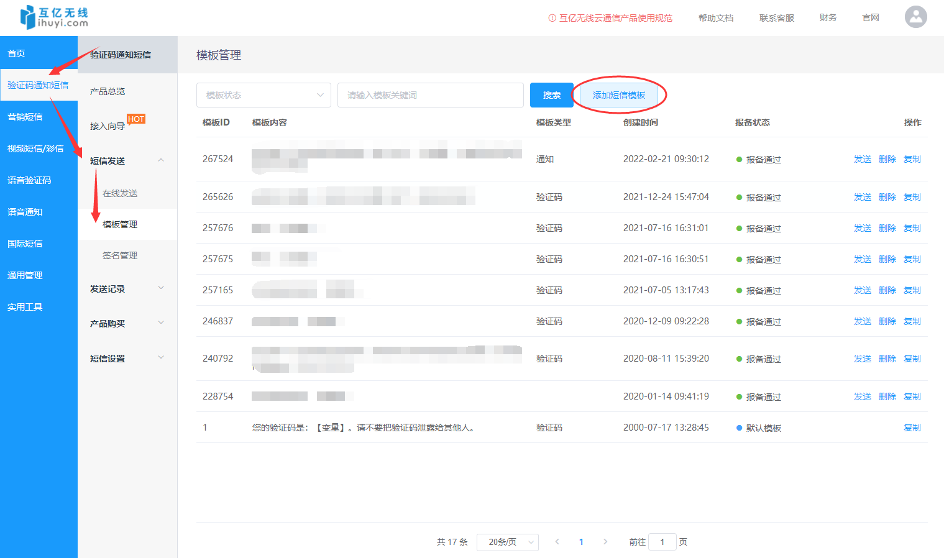
Task: Click the template keyword search input
Action: [430, 95]
